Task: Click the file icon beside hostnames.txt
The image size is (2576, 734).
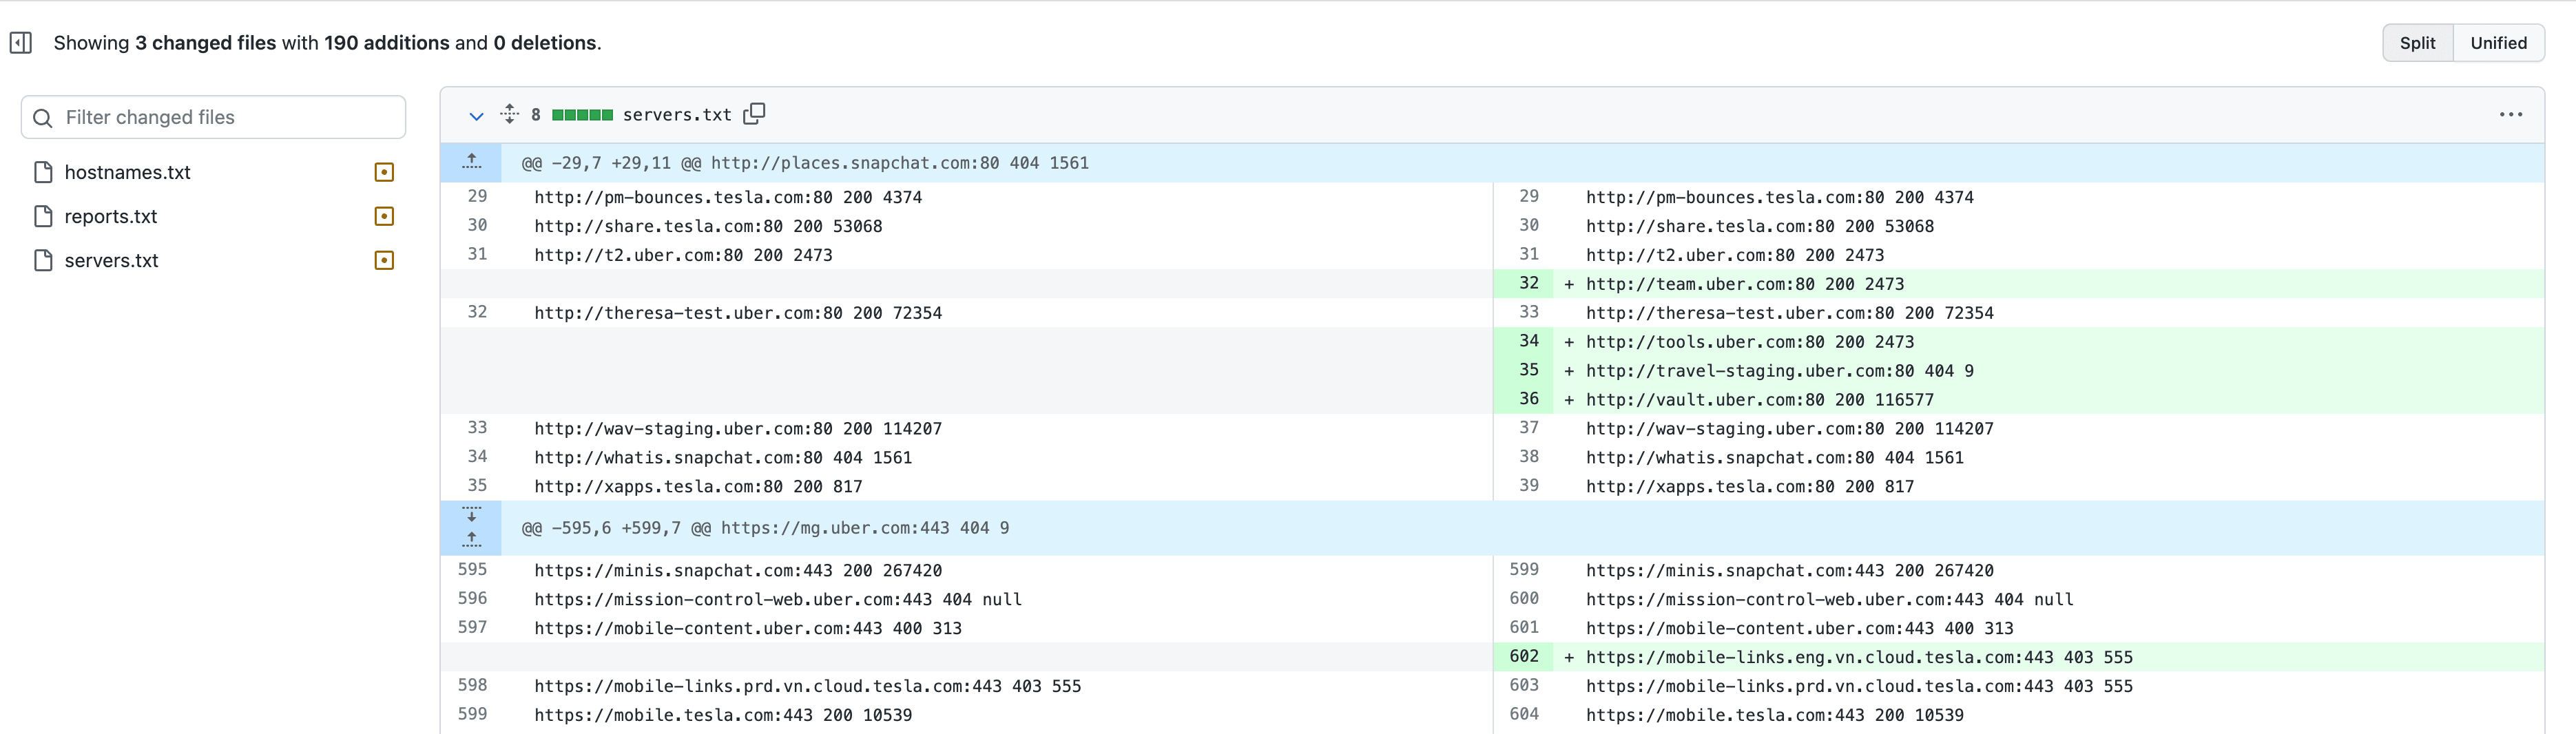Action: [43, 172]
